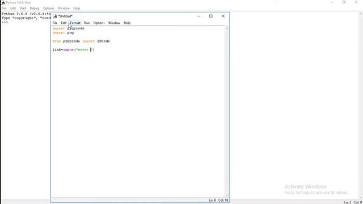
Task: Open Options menu in Untitled editor
Action: (x=99, y=23)
